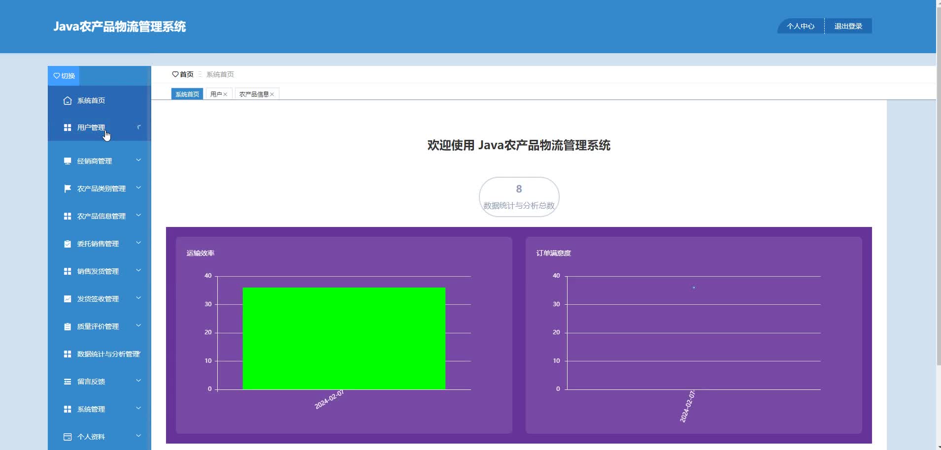This screenshot has height=450, width=941.
Task: Expand the 经销商管理 chevron
Action: [x=138, y=160]
